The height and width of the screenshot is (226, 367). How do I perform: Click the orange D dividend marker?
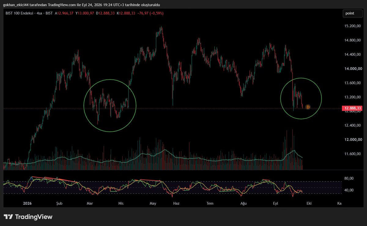tap(308, 107)
